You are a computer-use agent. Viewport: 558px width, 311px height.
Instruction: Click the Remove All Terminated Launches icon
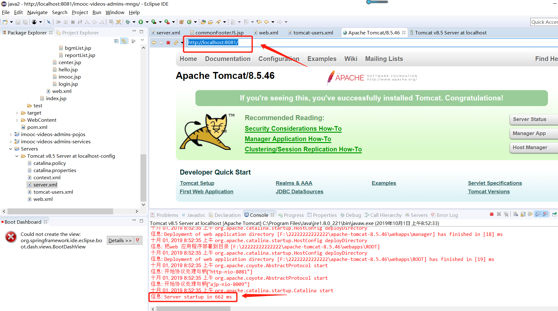[506, 214]
